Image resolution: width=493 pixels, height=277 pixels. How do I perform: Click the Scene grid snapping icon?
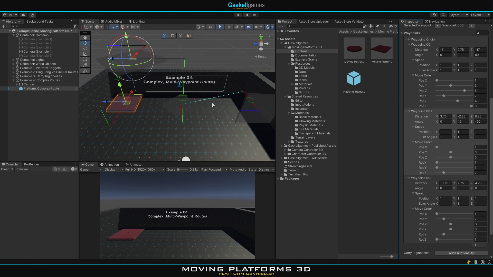(x=112, y=27)
